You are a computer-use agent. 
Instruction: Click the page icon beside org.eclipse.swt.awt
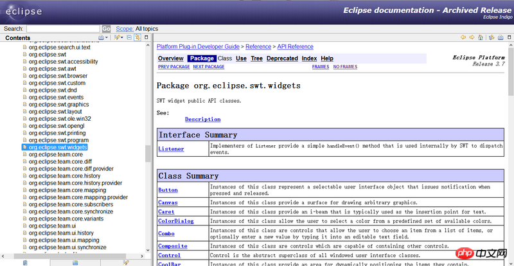(24, 69)
